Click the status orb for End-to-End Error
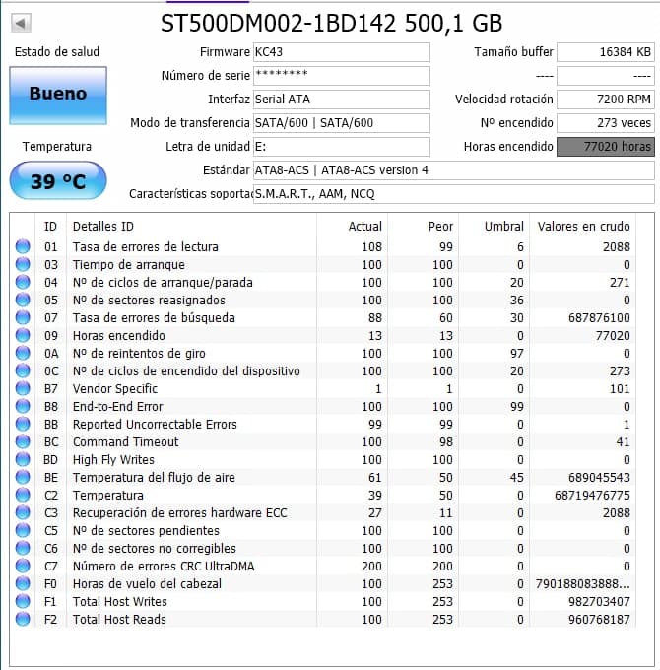 (x=23, y=407)
